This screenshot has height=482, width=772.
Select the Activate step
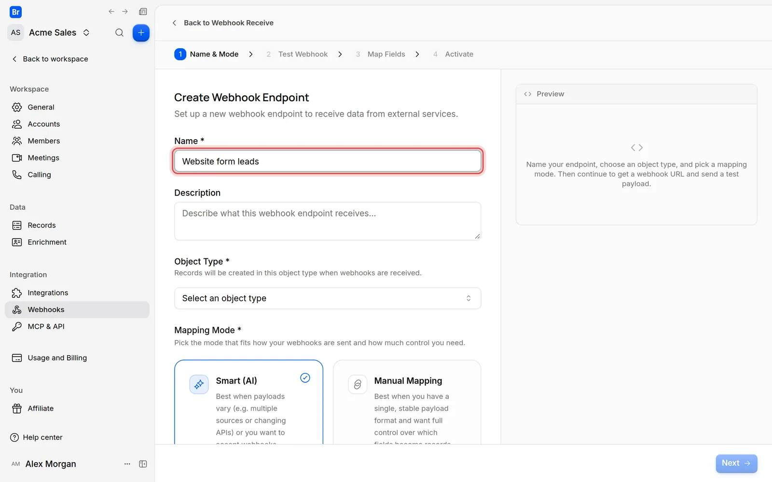point(453,54)
